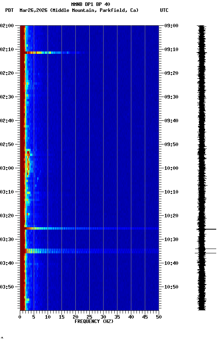
Task: Click the '50' frequency axis tick label
Action: pos(159,317)
